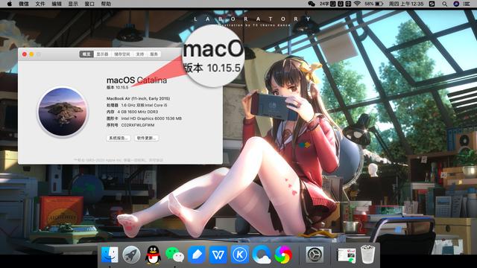This screenshot has height=268, width=477.
Task: Click the 软件更新 button
Action: pos(146,138)
